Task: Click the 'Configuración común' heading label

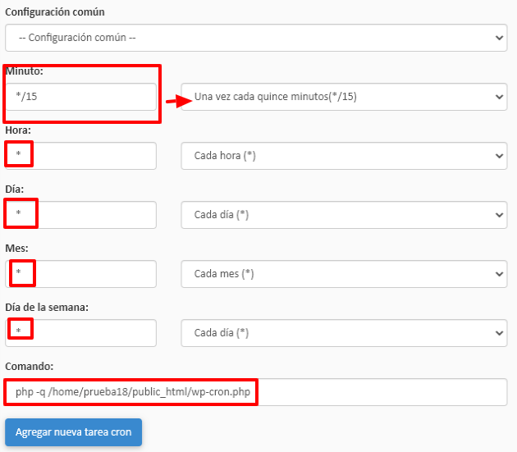Action: pyautogui.click(x=55, y=11)
